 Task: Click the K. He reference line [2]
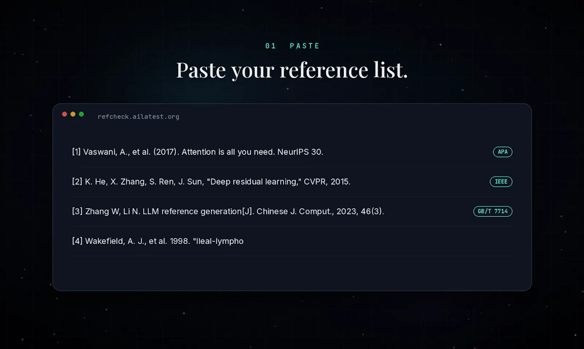point(211,182)
